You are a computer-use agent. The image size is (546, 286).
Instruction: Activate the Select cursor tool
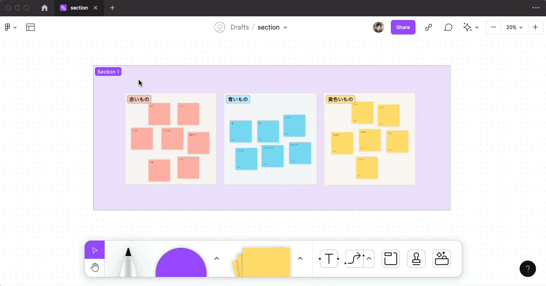95,250
